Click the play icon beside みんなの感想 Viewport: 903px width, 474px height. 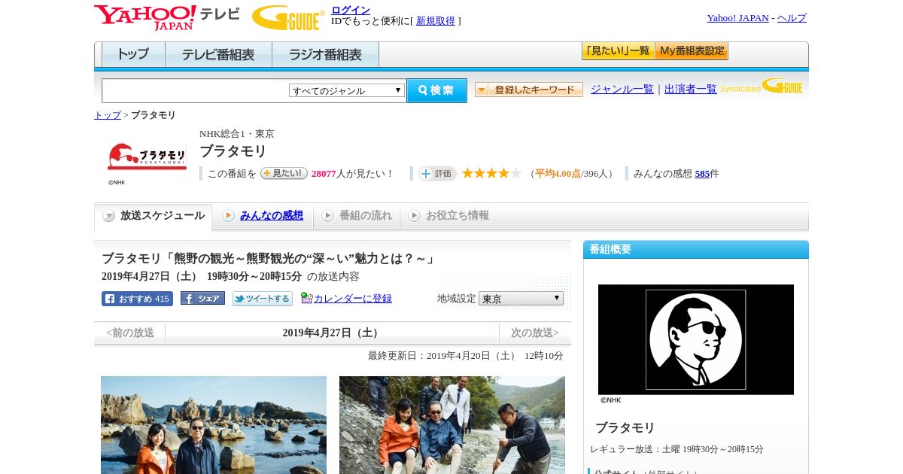[x=228, y=216]
